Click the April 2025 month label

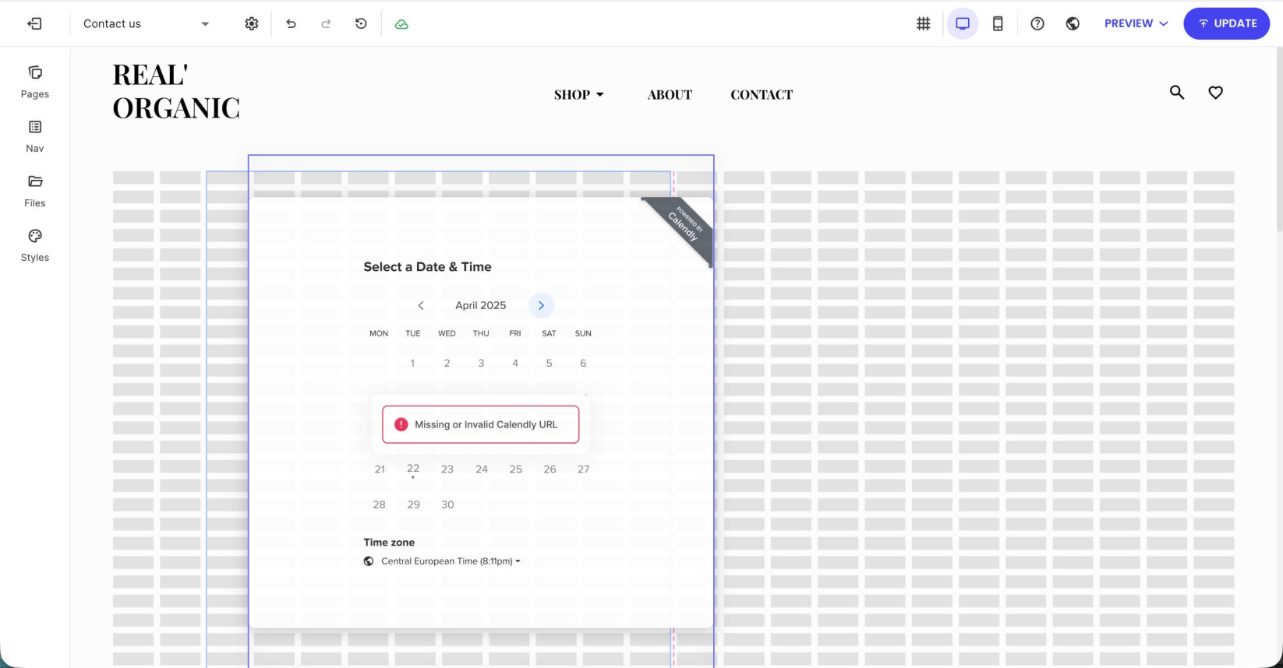[x=481, y=305]
